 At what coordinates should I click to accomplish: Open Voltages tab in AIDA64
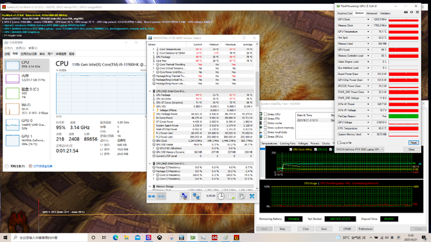pyautogui.click(x=303, y=144)
